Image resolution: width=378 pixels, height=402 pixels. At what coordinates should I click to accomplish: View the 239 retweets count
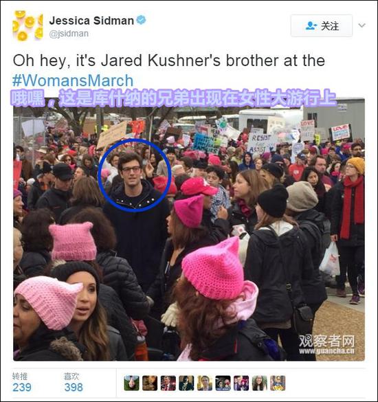tap(22, 388)
